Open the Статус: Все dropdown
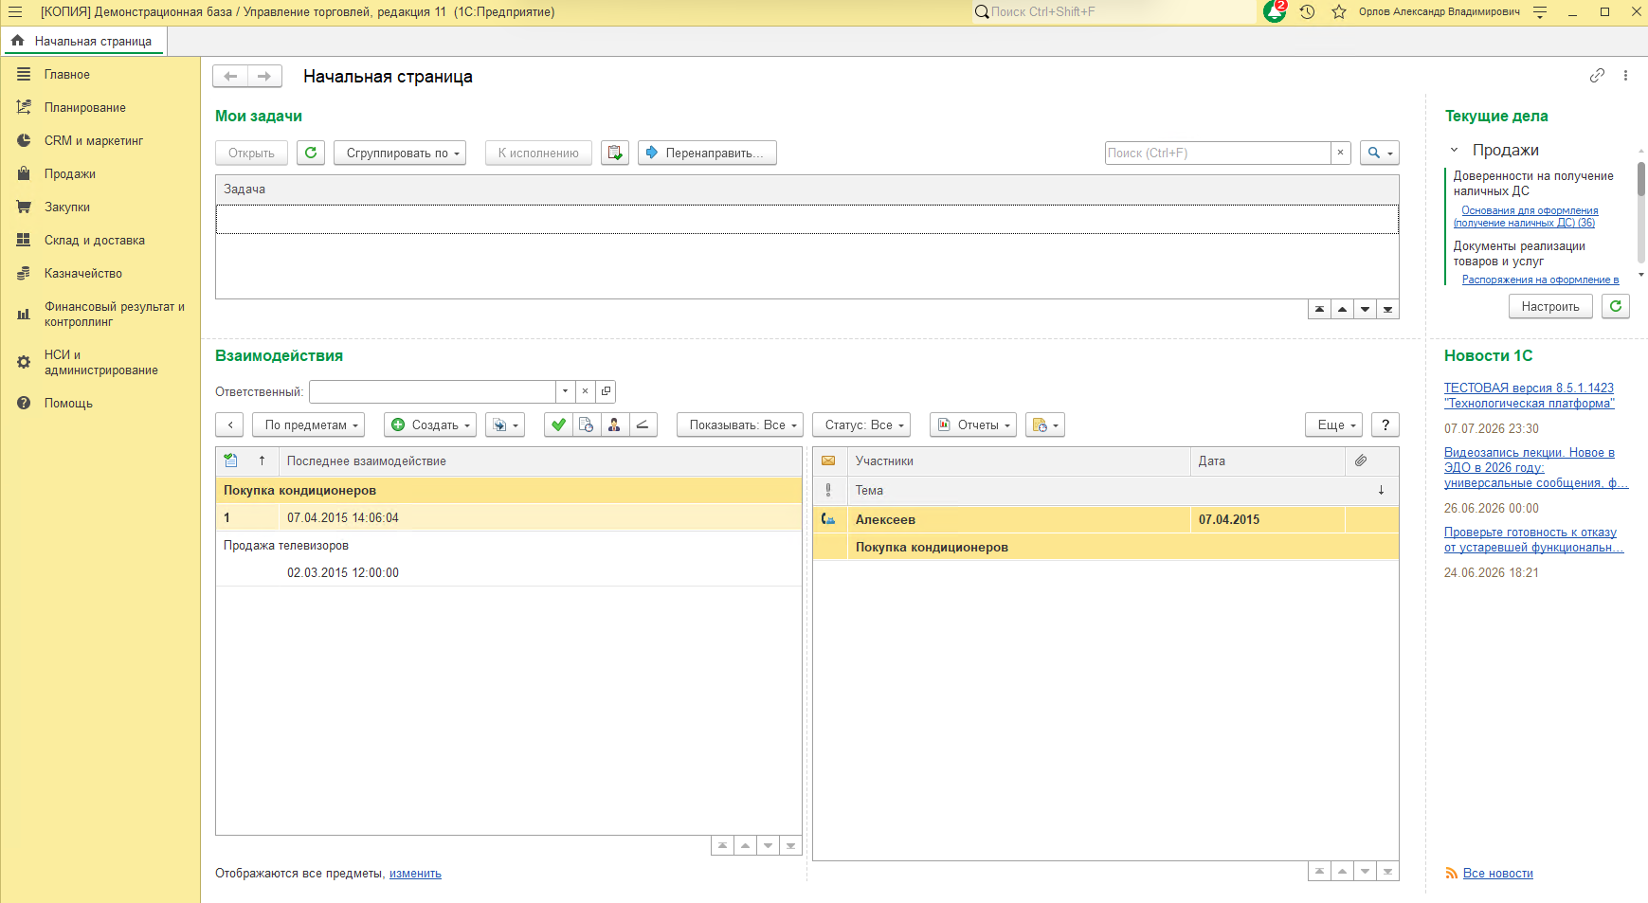This screenshot has width=1648, height=903. (861, 424)
